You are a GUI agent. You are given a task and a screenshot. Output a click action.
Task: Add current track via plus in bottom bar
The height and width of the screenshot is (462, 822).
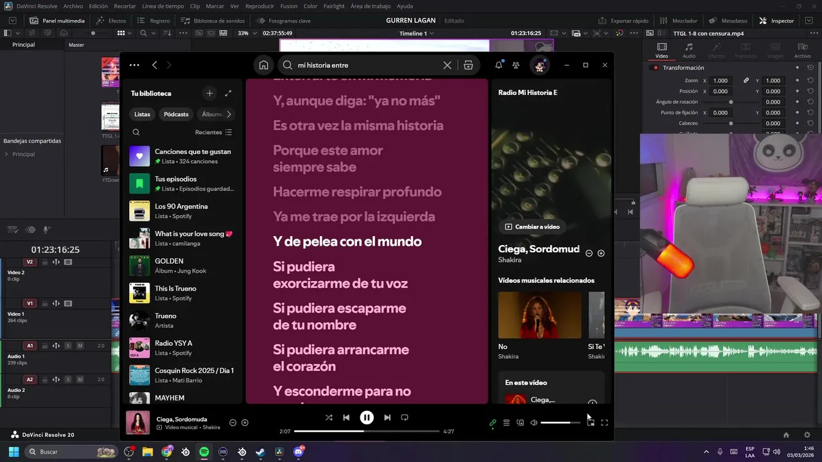coord(245,423)
